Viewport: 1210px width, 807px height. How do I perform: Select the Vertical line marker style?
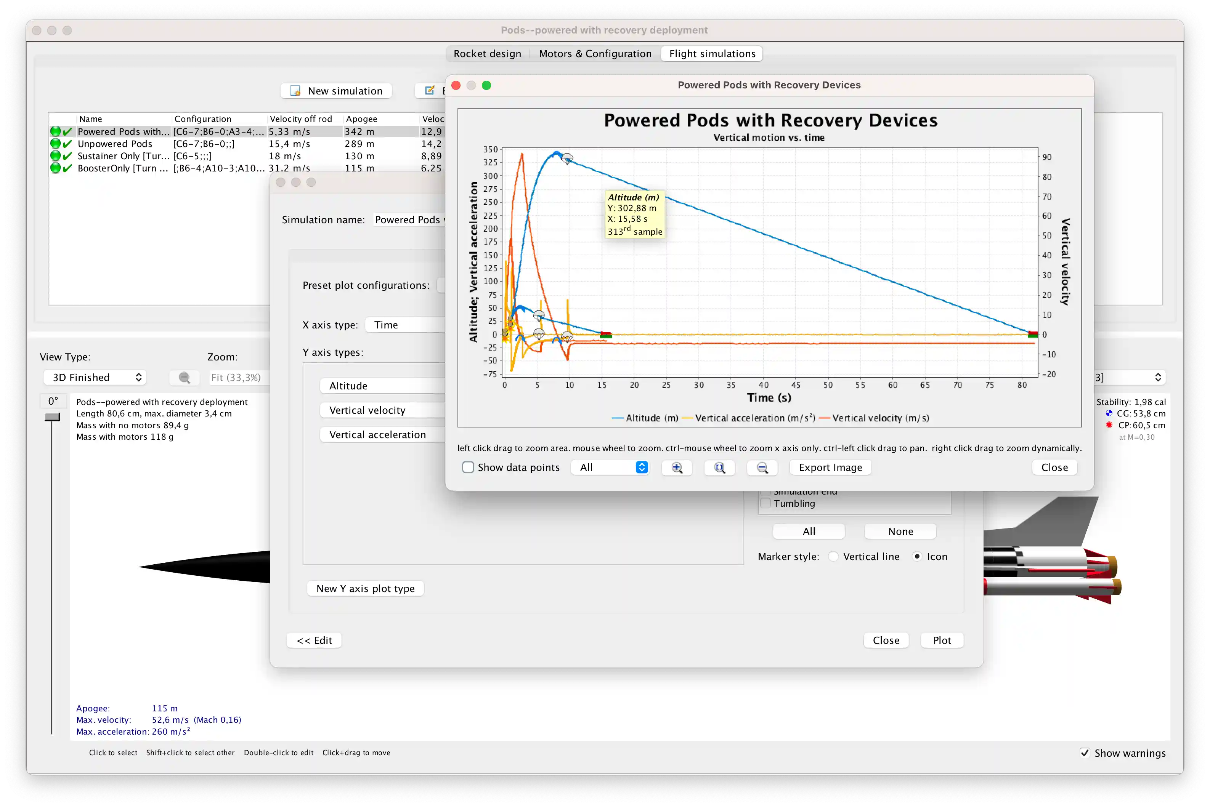833,556
